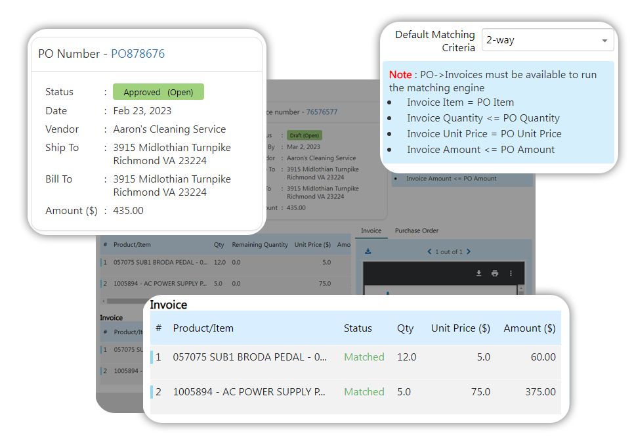Click the Unit Price column header in Invoice table

460,328
